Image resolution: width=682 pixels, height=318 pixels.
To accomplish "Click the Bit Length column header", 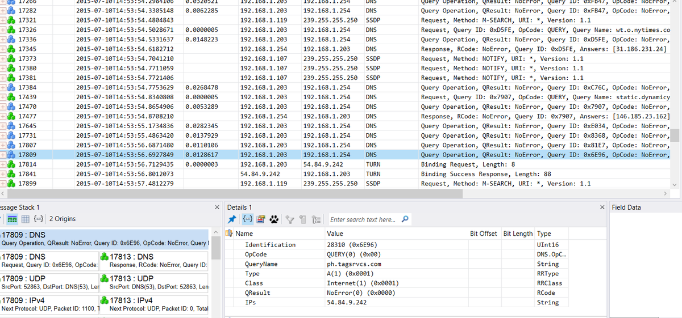I will tap(518, 234).
